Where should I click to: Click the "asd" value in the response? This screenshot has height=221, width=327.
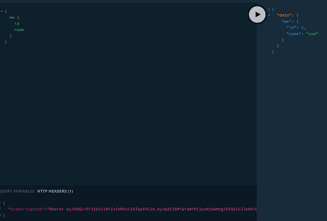[x=312, y=33]
